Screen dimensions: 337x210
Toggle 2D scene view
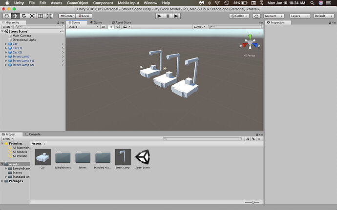pyautogui.click(x=103, y=27)
